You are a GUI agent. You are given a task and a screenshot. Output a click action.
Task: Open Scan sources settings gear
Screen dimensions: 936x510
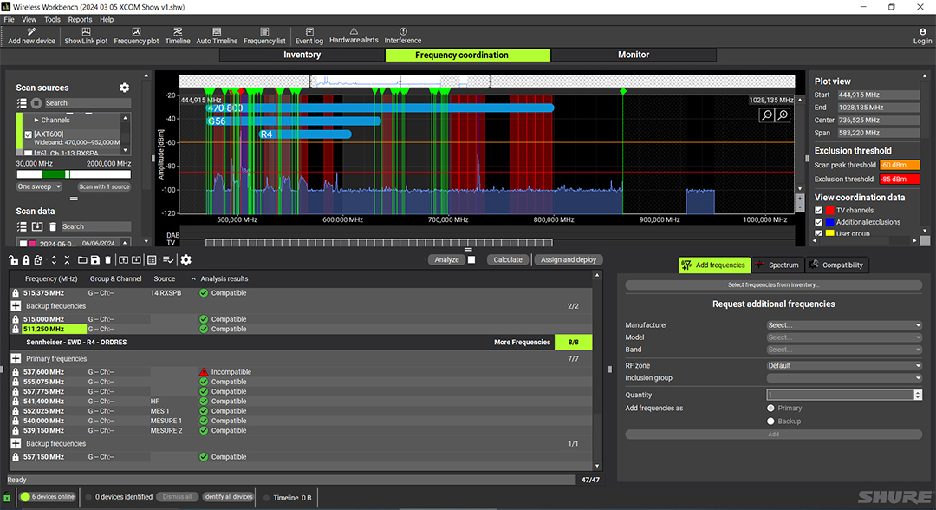point(124,88)
